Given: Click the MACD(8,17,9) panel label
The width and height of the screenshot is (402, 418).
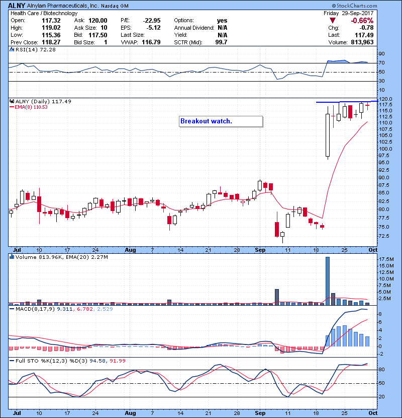Looking at the screenshot, I should 35,309.
